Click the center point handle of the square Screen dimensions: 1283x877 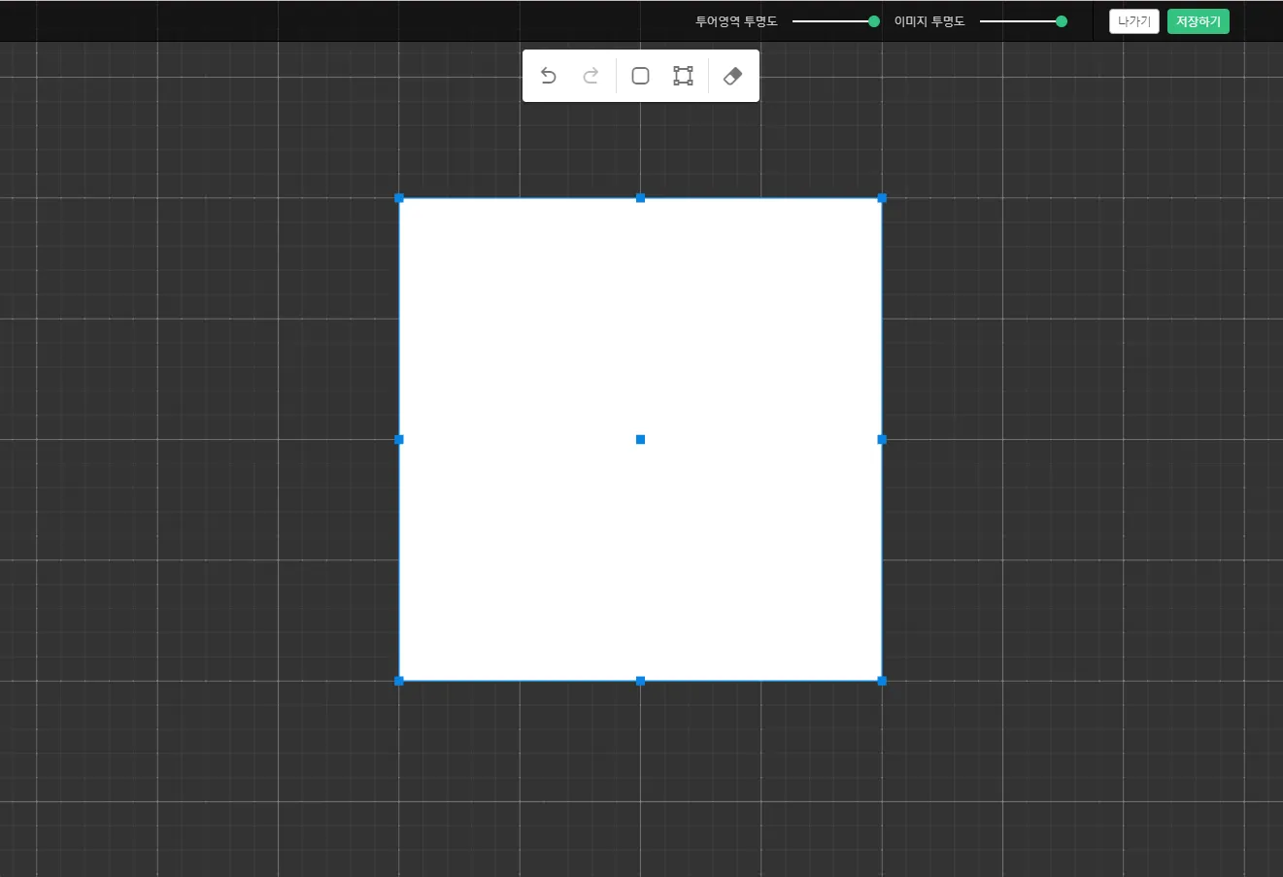click(x=640, y=440)
